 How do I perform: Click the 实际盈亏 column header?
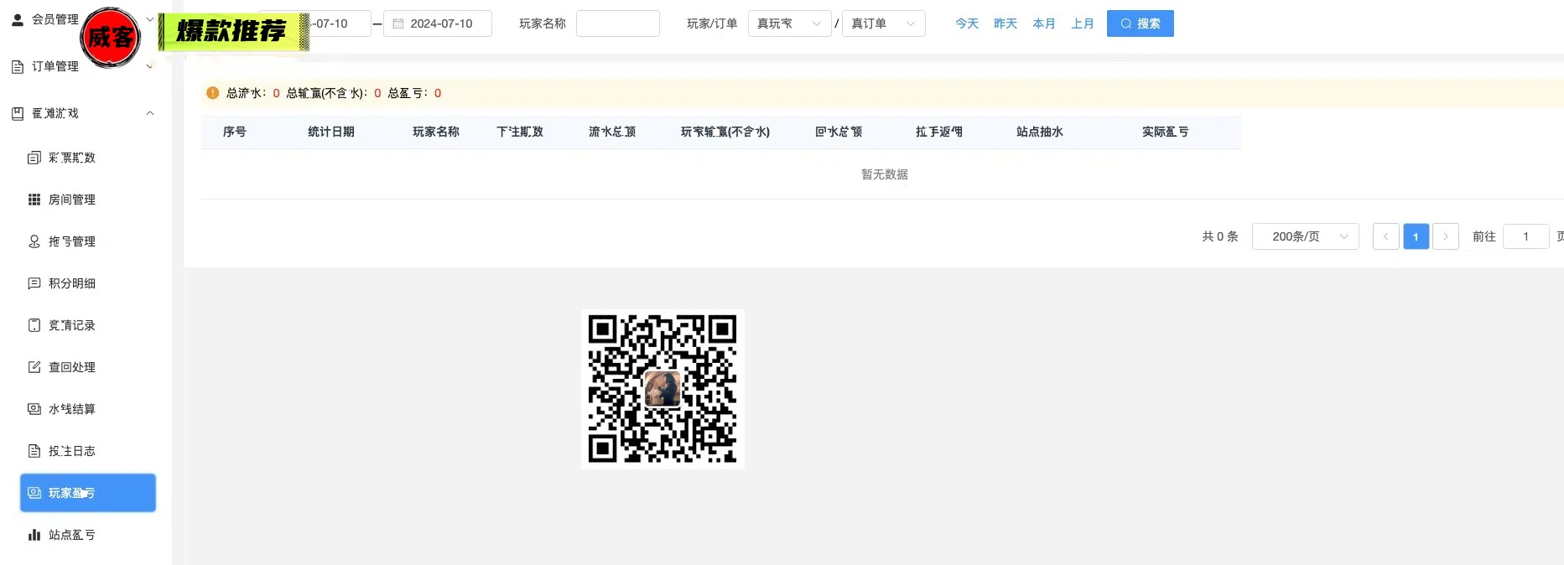pos(1166,132)
